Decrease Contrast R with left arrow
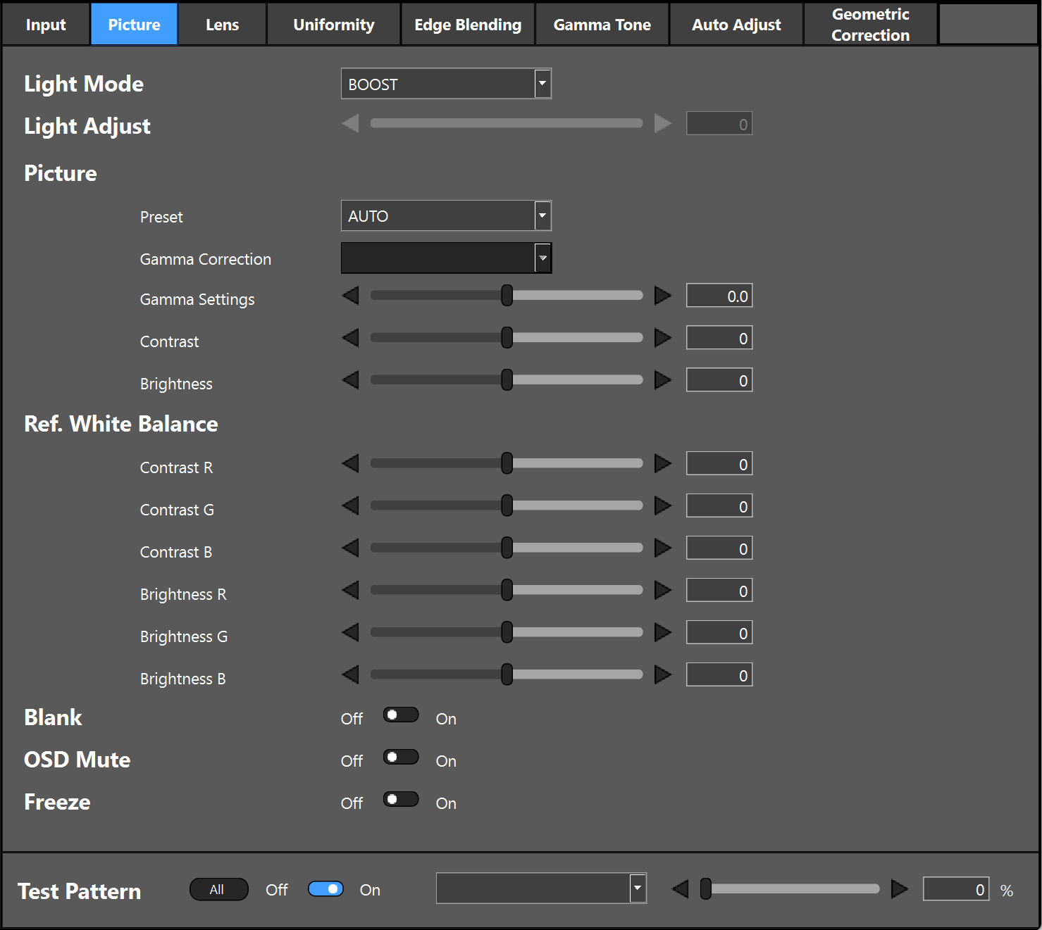This screenshot has height=930, width=1042. [350, 464]
